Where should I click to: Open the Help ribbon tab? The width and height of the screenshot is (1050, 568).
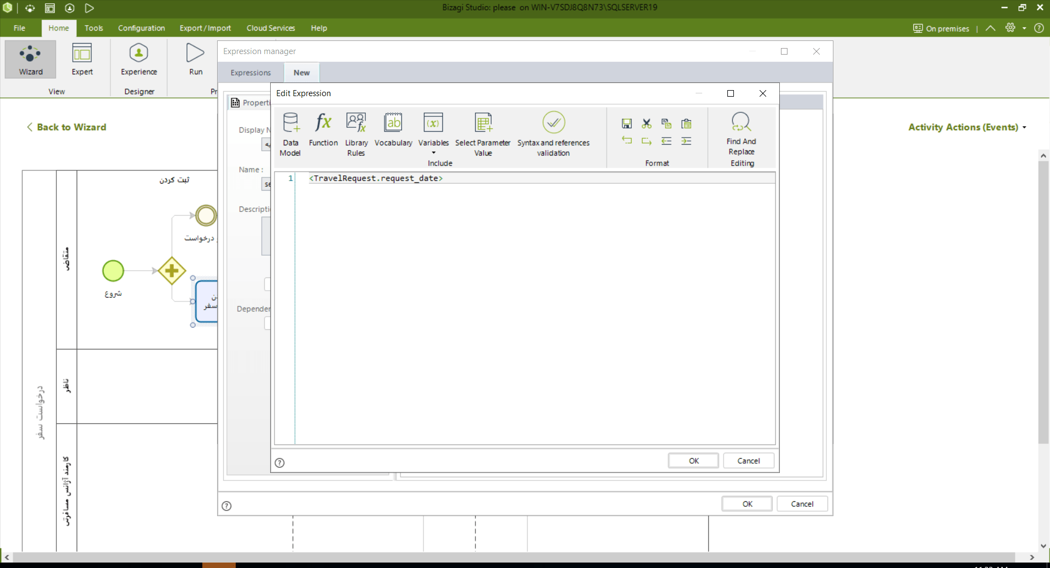(319, 28)
